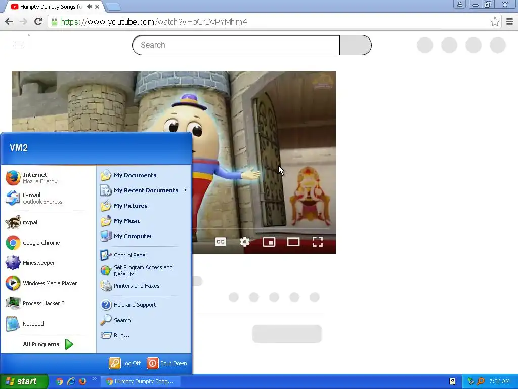Expand All Programs list
The image size is (518, 389).
(x=48, y=344)
